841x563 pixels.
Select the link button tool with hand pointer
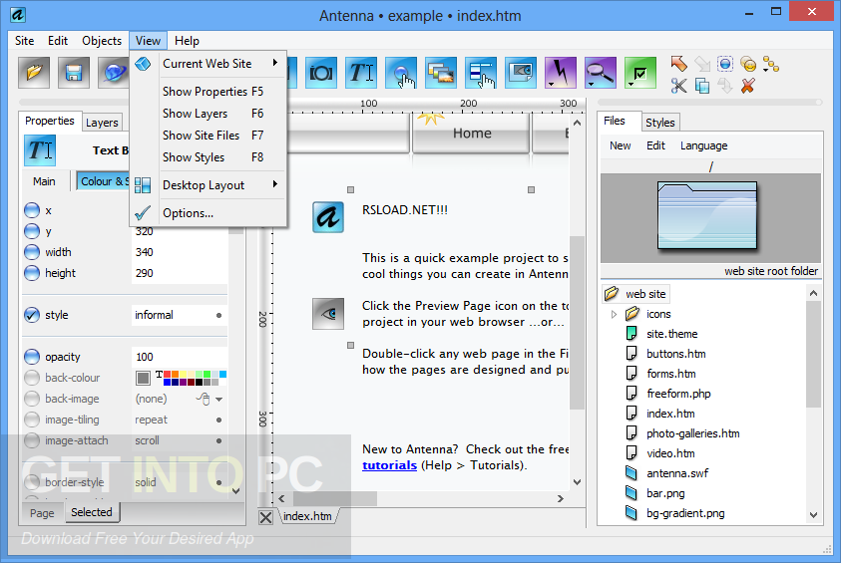coord(401,73)
